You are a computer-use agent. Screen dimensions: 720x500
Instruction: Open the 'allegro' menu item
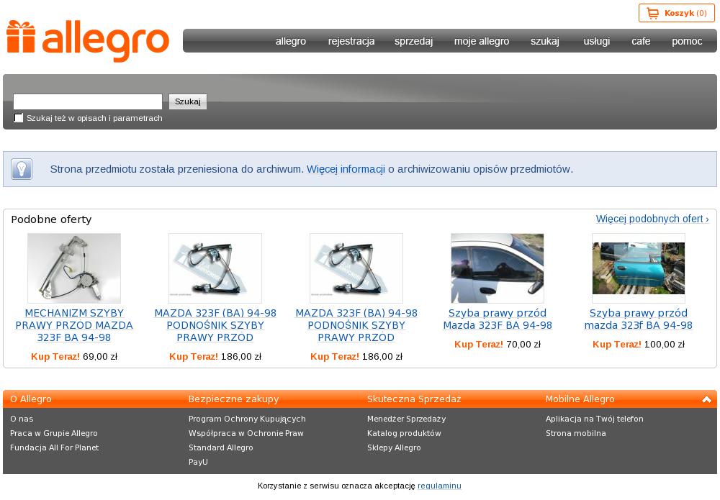click(x=291, y=41)
